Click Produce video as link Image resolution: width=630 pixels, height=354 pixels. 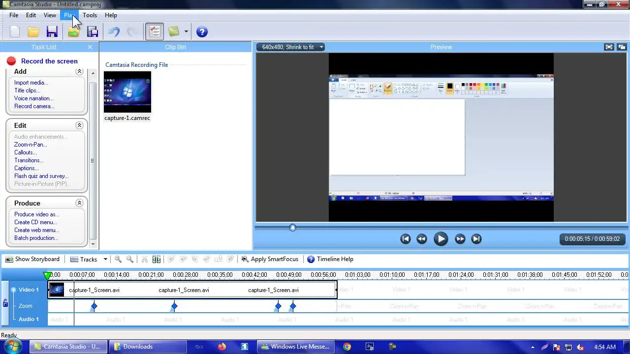pyautogui.click(x=36, y=214)
